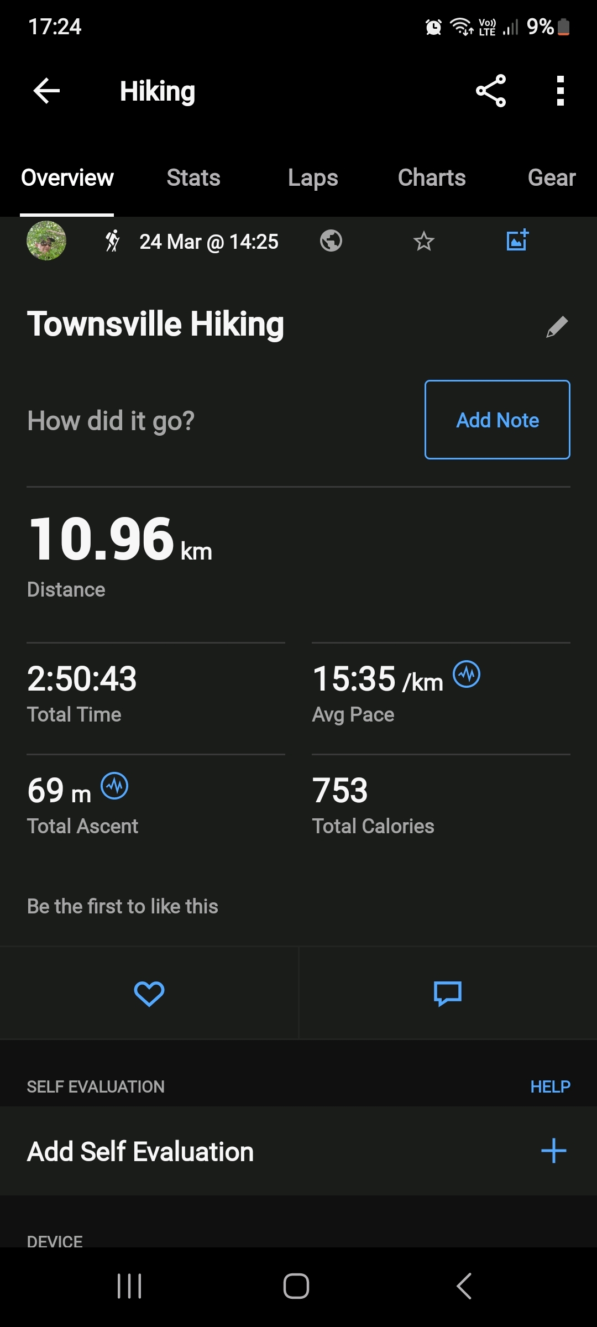Open comments with speech bubble icon
Image resolution: width=597 pixels, height=1327 pixels.
coord(448,994)
